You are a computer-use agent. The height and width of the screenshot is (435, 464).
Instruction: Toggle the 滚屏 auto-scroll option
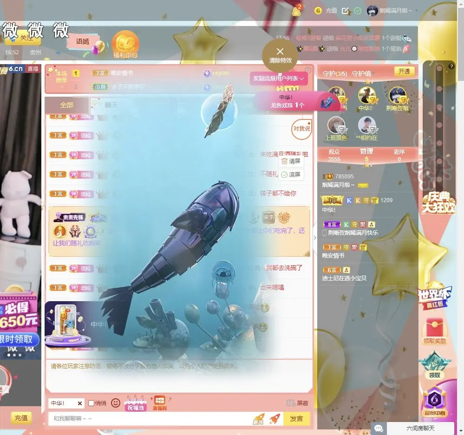[291, 175]
